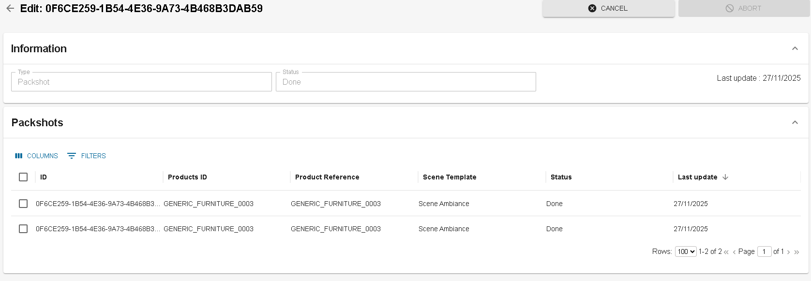Image resolution: width=811 pixels, height=281 pixels.
Task: Open the Rows per page dropdown
Action: [x=685, y=251]
